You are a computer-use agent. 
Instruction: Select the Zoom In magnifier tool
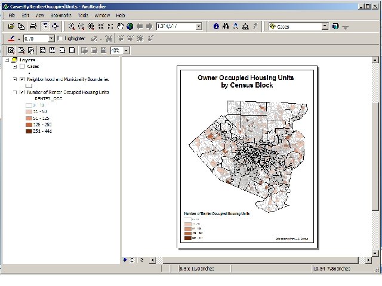(72, 26)
